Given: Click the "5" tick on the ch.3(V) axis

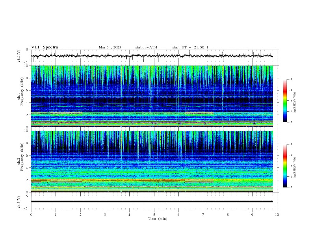Looking at the screenshot, I should (27, 196).
